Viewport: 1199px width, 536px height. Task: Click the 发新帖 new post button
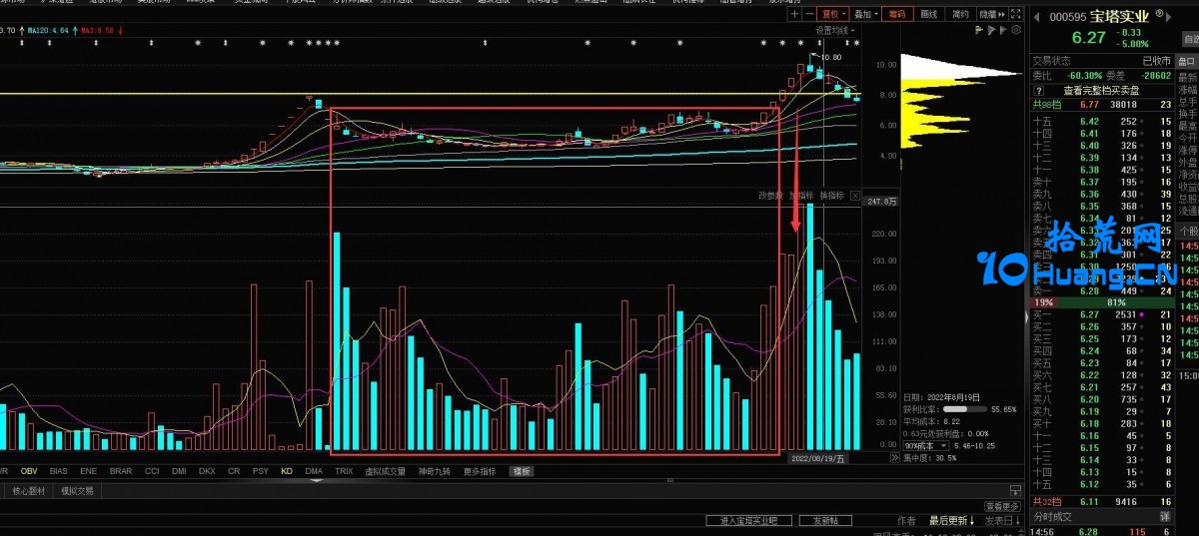(825, 521)
